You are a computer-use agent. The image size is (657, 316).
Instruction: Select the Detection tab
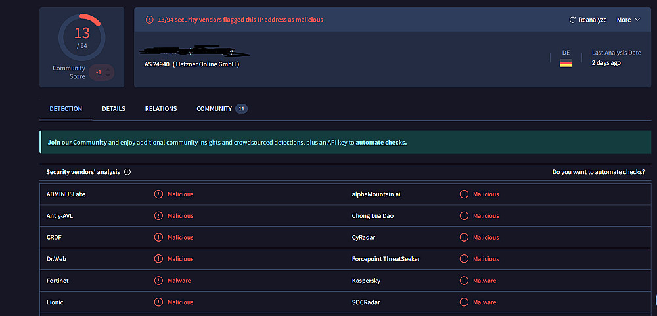click(x=66, y=109)
